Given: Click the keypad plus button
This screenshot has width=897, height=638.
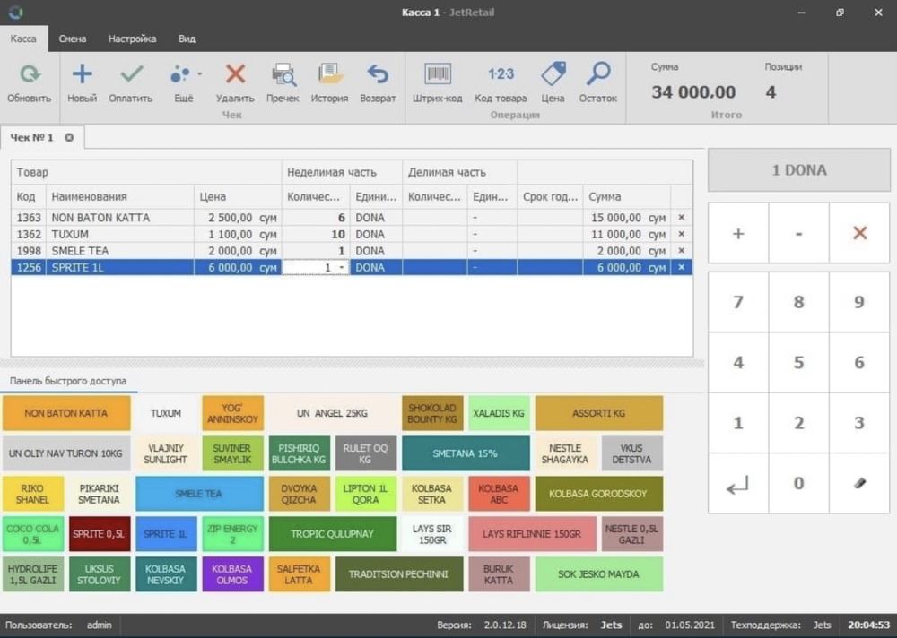Looking at the screenshot, I should (x=738, y=233).
